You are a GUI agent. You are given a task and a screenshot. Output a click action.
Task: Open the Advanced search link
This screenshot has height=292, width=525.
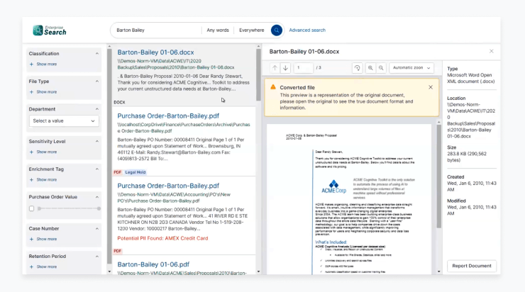[307, 30]
